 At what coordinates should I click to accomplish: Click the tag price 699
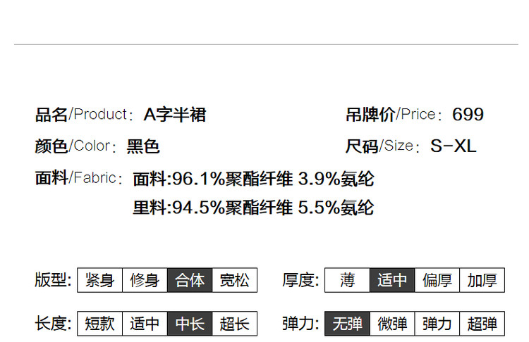tap(468, 115)
